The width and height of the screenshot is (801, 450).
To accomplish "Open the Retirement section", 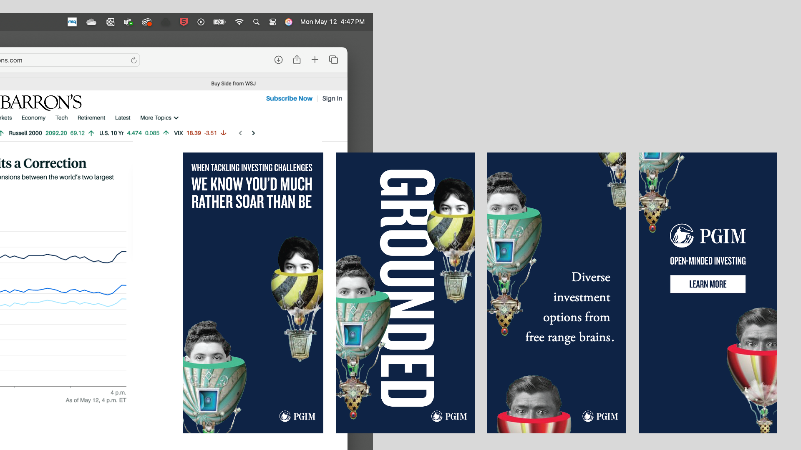I will [91, 118].
